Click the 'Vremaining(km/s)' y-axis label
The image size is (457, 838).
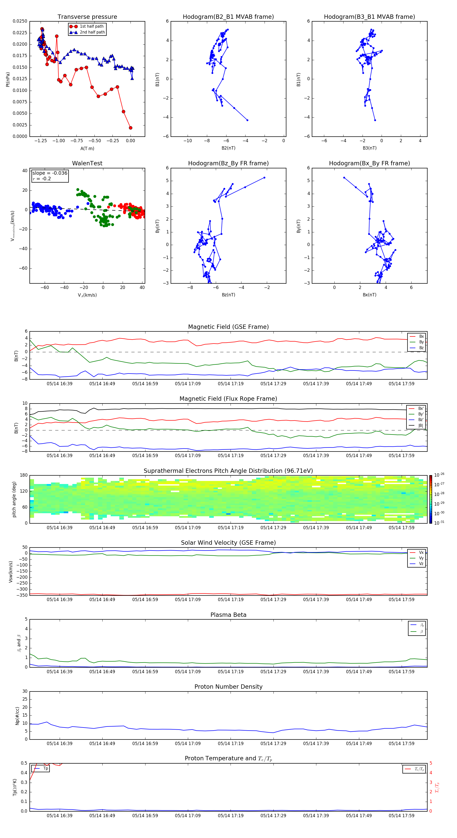click(12, 226)
